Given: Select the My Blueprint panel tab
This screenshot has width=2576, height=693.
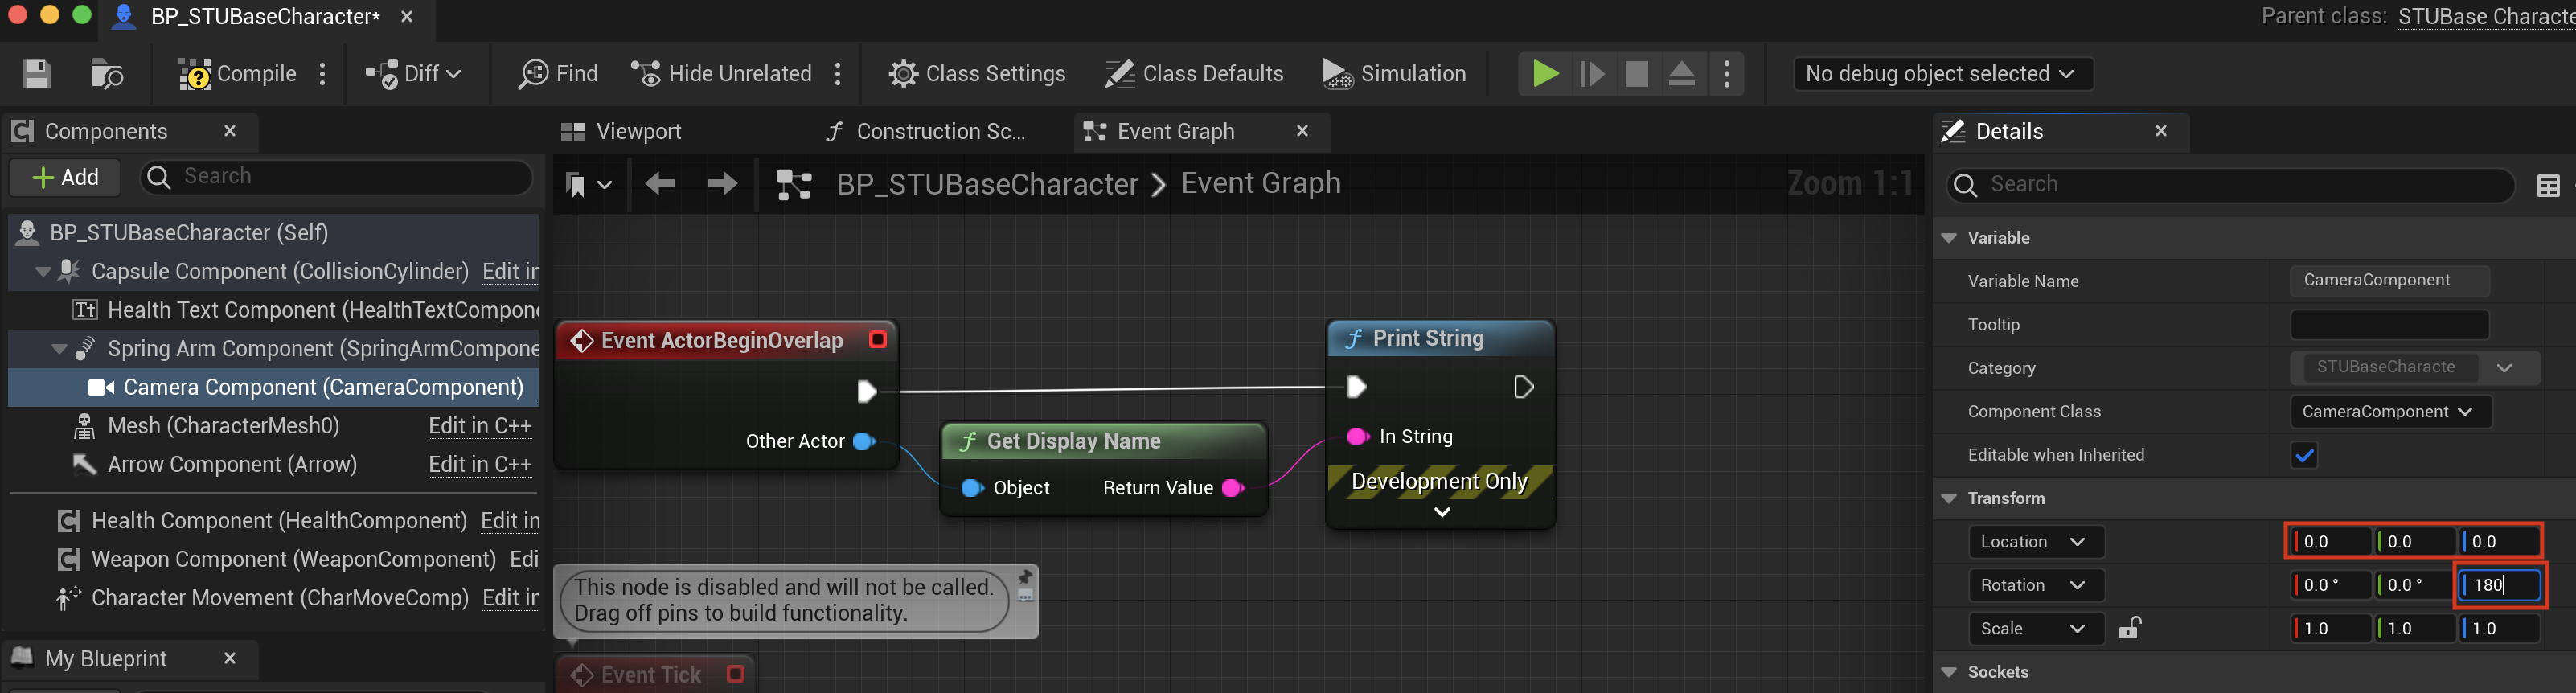Looking at the screenshot, I should (105, 658).
